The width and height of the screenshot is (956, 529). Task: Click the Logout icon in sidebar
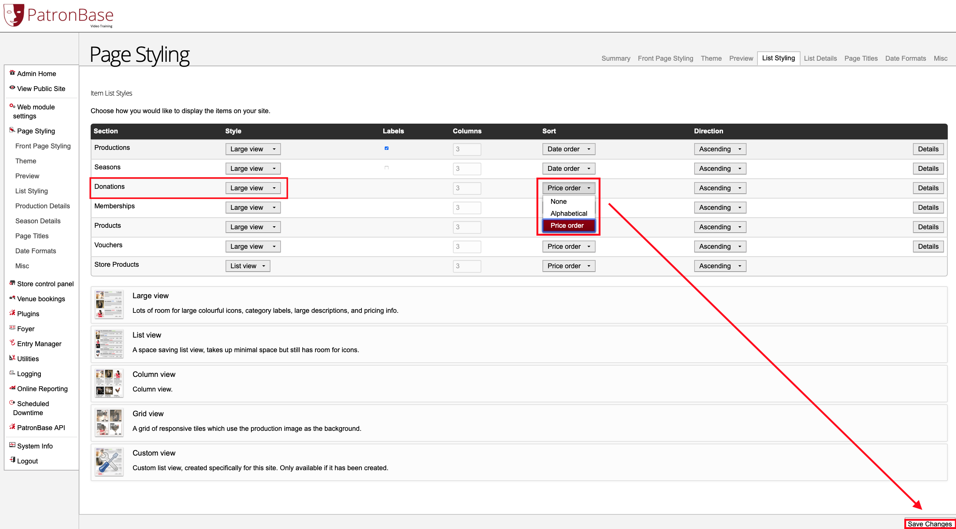[x=12, y=460]
